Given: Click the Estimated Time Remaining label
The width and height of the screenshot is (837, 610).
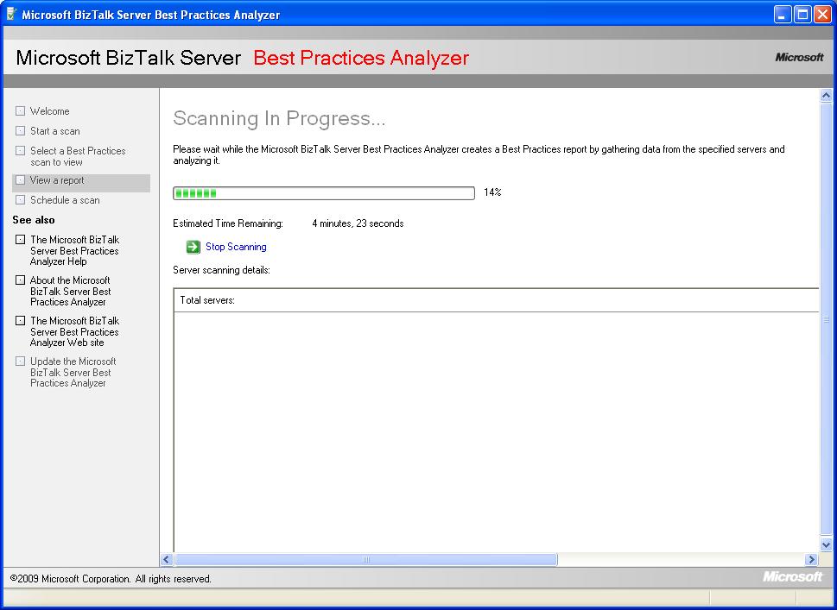Looking at the screenshot, I should (x=228, y=223).
